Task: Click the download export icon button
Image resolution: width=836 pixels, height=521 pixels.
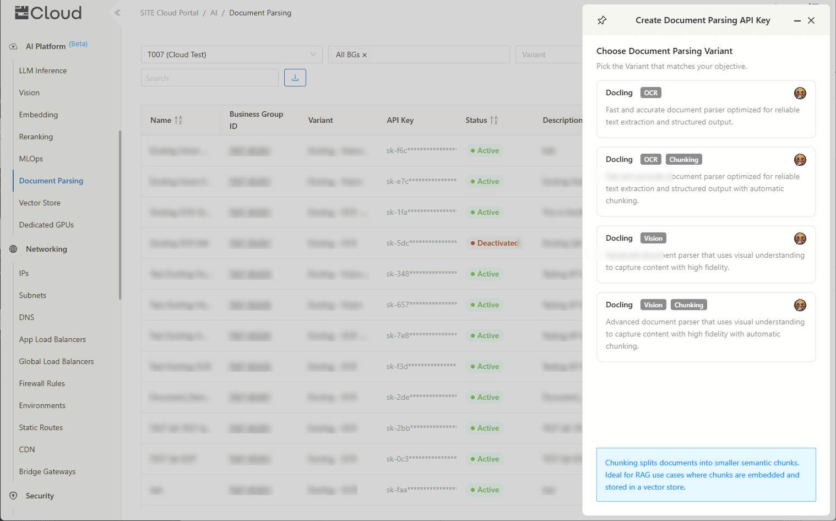Action: (x=295, y=78)
